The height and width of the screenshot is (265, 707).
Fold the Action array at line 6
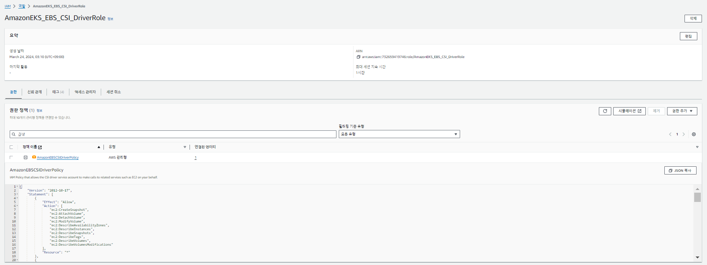click(17, 206)
